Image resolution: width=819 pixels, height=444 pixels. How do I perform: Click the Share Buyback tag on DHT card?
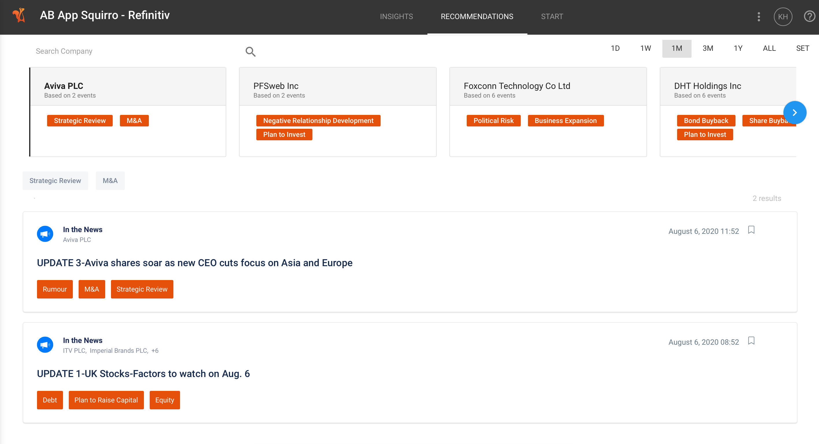tap(766, 121)
